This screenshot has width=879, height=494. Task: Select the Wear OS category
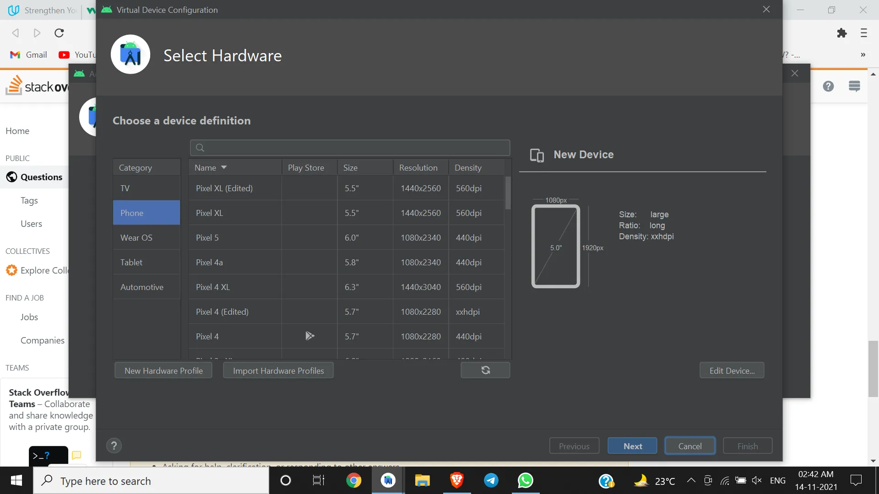tap(146, 237)
